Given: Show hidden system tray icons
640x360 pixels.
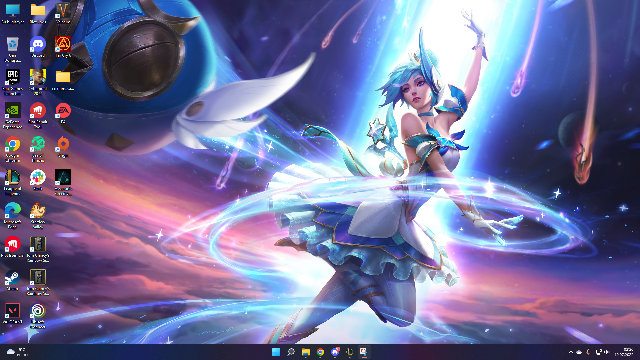Looking at the screenshot, I should (571, 352).
